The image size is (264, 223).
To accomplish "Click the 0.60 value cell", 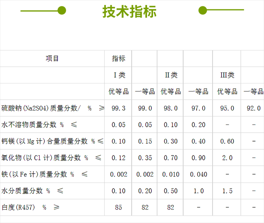I will coord(227,141).
